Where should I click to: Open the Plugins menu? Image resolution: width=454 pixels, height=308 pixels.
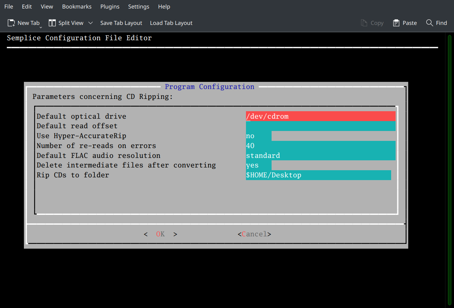tap(110, 6)
